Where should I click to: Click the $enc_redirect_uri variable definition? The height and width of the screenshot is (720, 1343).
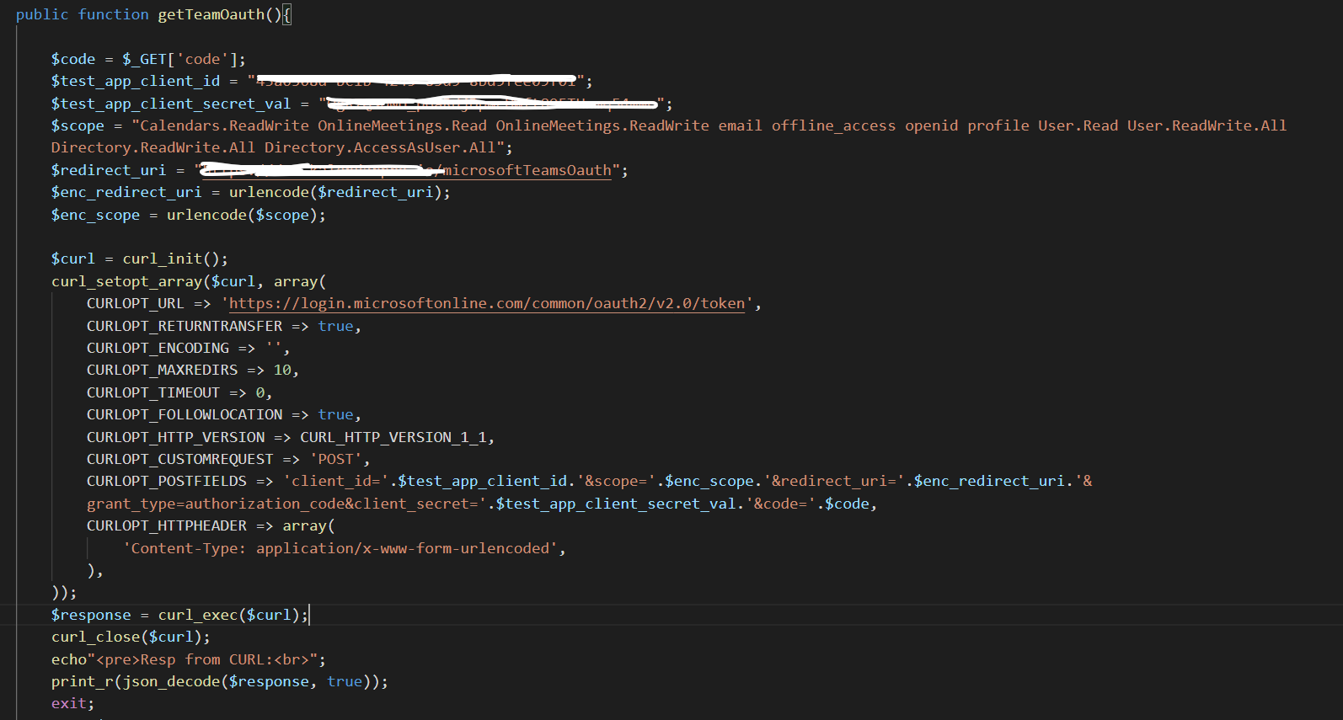point(126,192)
